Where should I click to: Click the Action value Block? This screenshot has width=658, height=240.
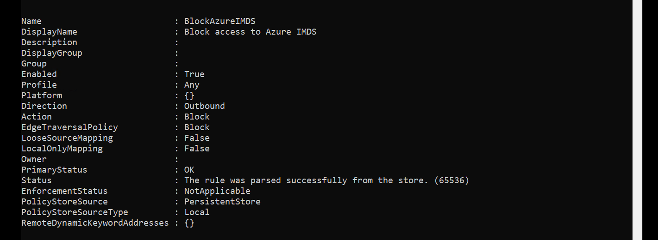197,117
